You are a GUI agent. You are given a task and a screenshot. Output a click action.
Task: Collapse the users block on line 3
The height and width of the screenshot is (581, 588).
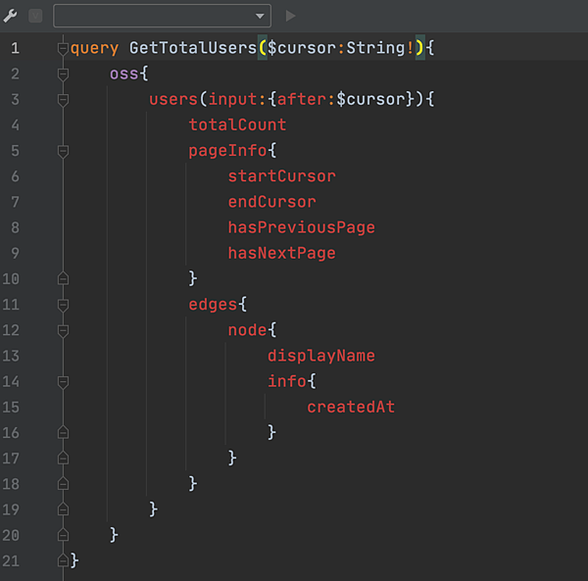point(63,100)
